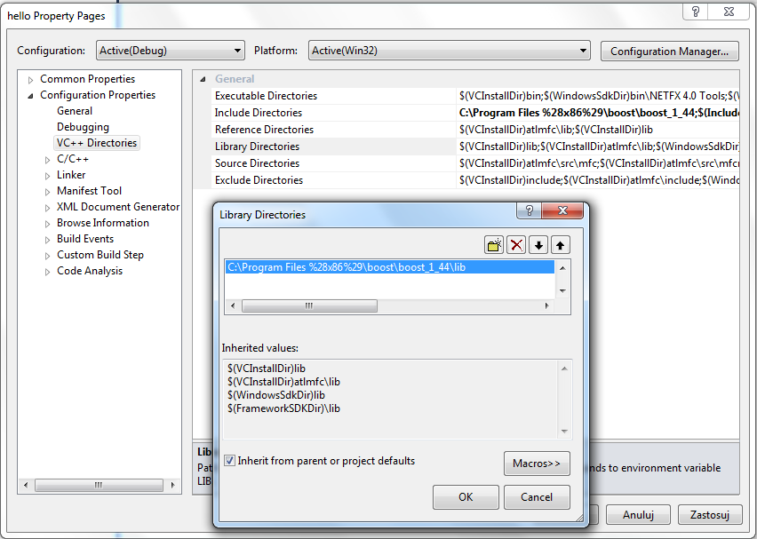
Task: Select Debugging in the property tree
Action: [x=83, y=127]
